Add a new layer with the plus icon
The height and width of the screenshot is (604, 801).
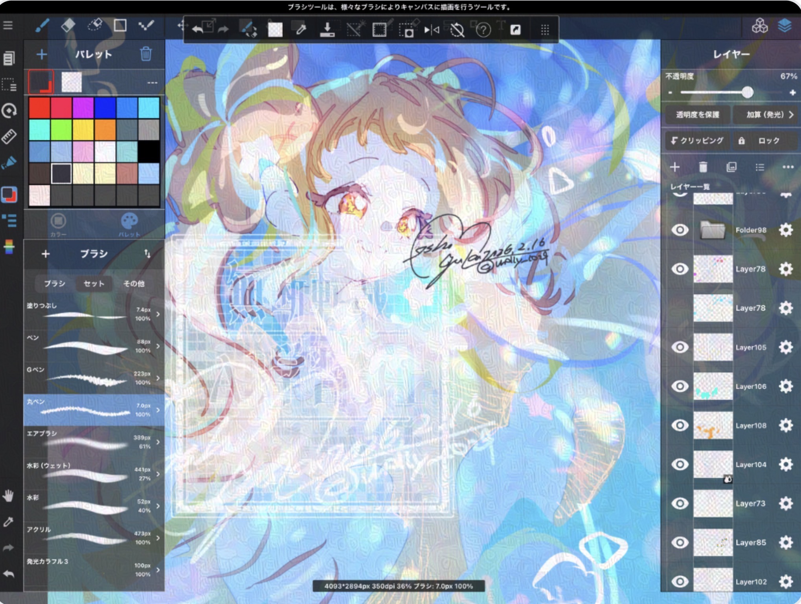click(675, 167)
